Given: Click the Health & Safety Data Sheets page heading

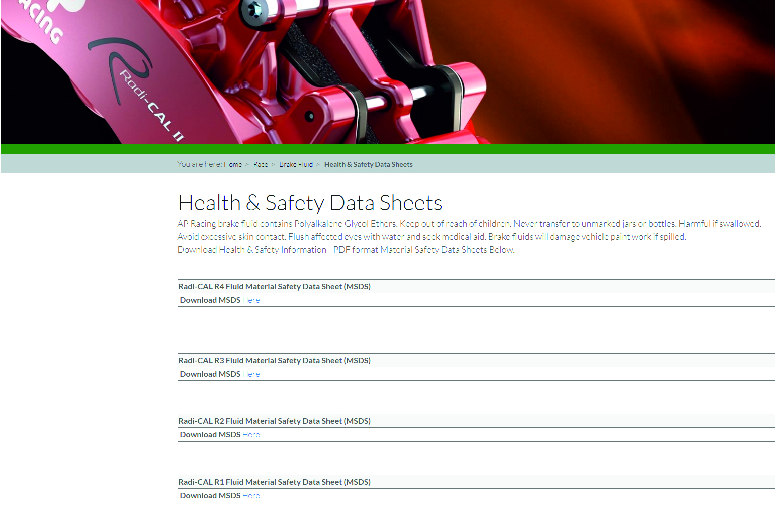Looking at the screenshot, I should (310, 203).
